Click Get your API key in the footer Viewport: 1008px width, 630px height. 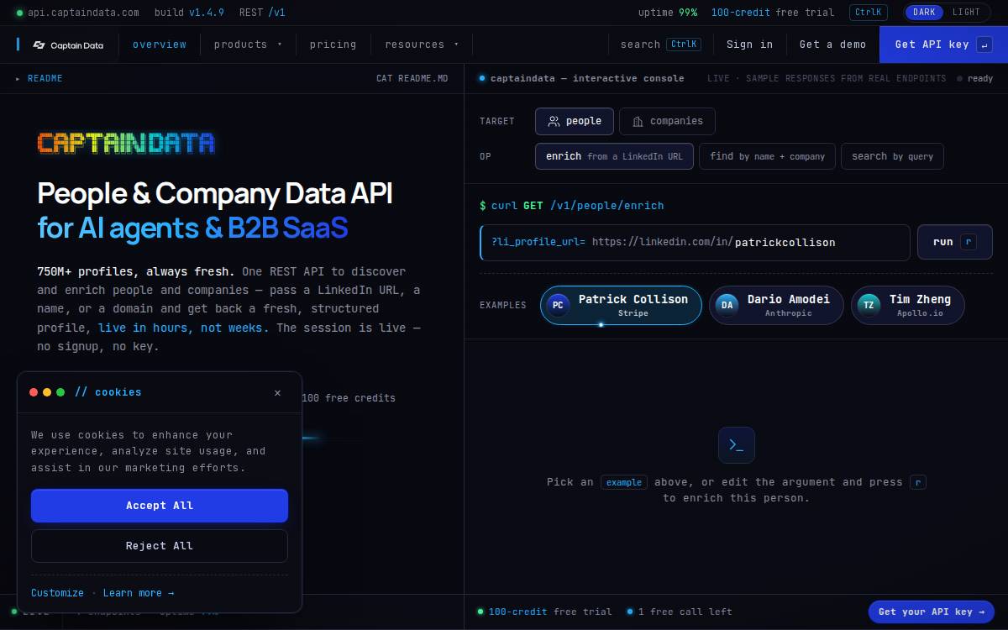(932, 612)
